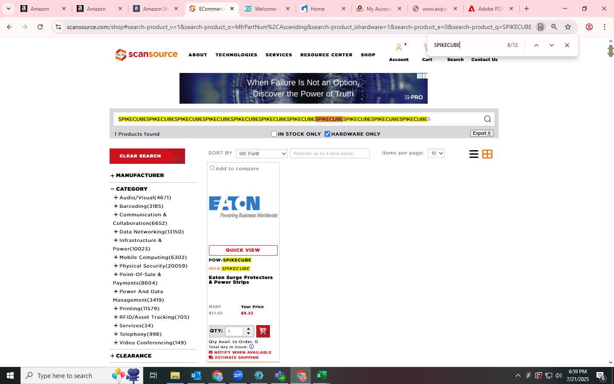Open the Account icon
This screenshot has height=384, width=614.
[399, 48]
